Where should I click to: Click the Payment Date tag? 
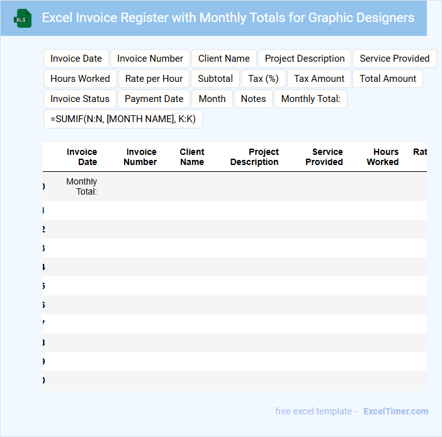point(154,99)
